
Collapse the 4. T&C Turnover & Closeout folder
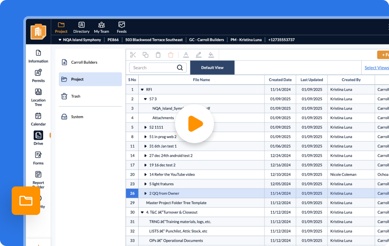(142, 212)
